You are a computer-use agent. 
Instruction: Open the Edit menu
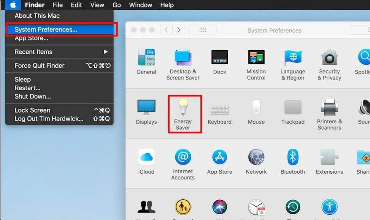[x=76, y=5]
